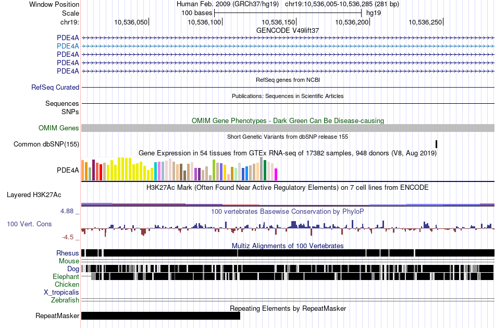
Task: Click the Elephant alignment label
Action: tap(66, 277)
